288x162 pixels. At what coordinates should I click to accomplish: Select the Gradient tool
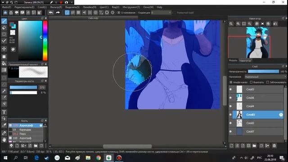tap(4, 70)
